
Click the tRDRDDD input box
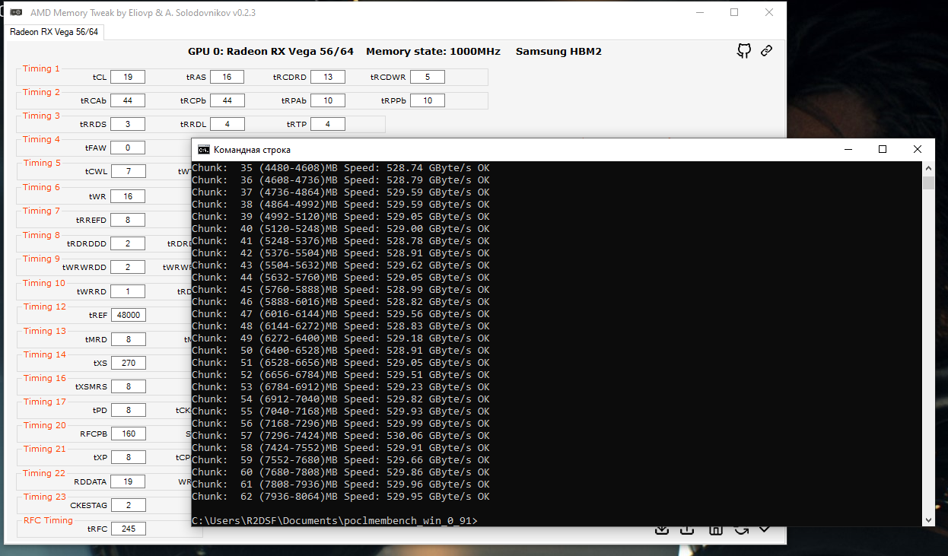pos(128,243)
